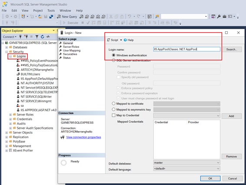
Task: Toggle Specify old password checkbox
Action: click(x=119, y=77)
